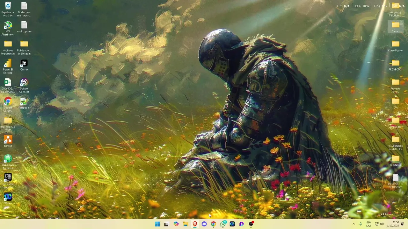Screen dimensions: 408x229
Task: Open the CVs folder
Action: point(396,103)
